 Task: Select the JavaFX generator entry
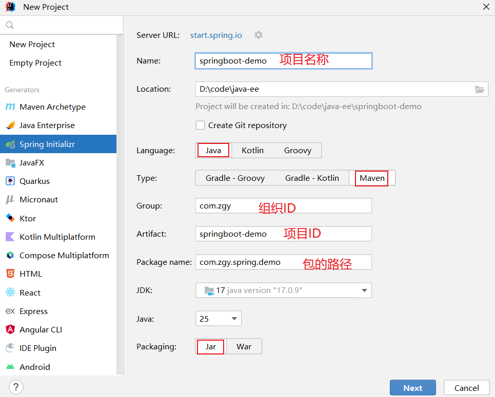click(x=58, y=163)
